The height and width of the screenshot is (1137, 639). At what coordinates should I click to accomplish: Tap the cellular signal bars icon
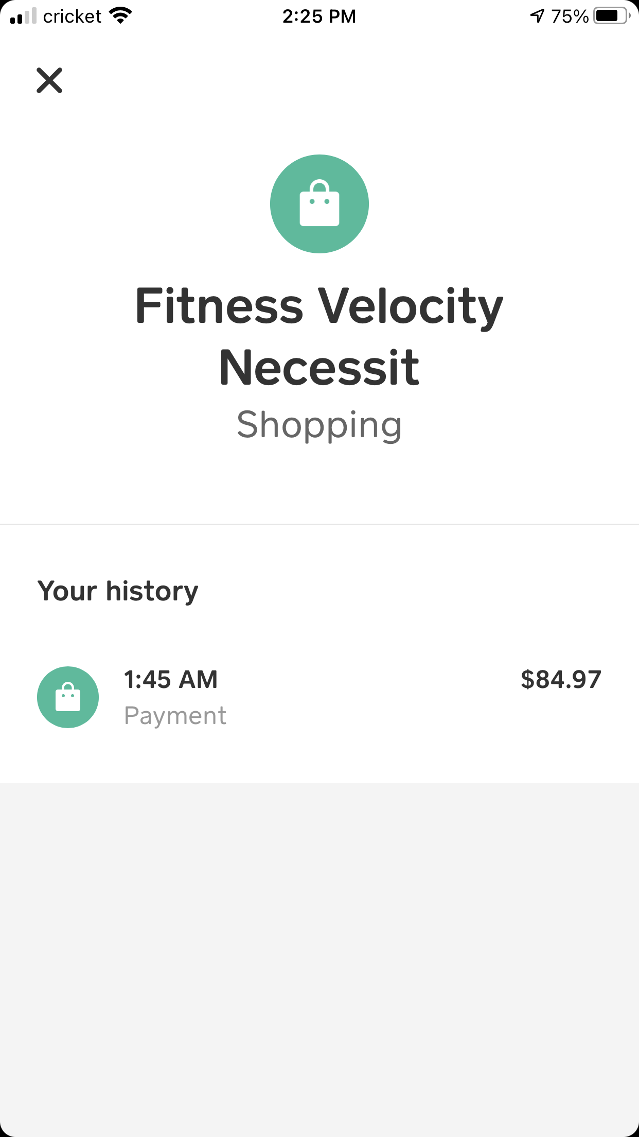(23, 16)
